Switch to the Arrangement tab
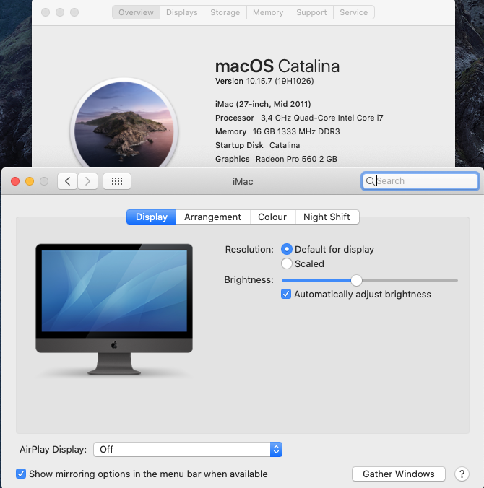 tap(212, 217)
